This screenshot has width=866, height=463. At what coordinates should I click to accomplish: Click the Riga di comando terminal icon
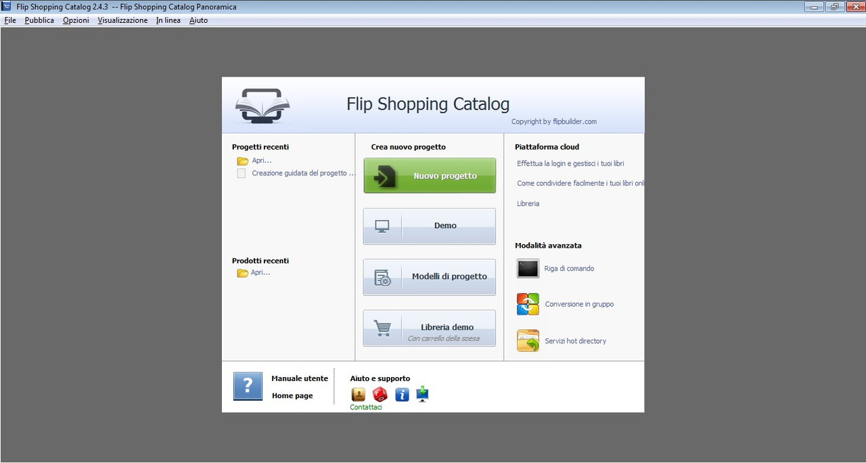[528, 269]
